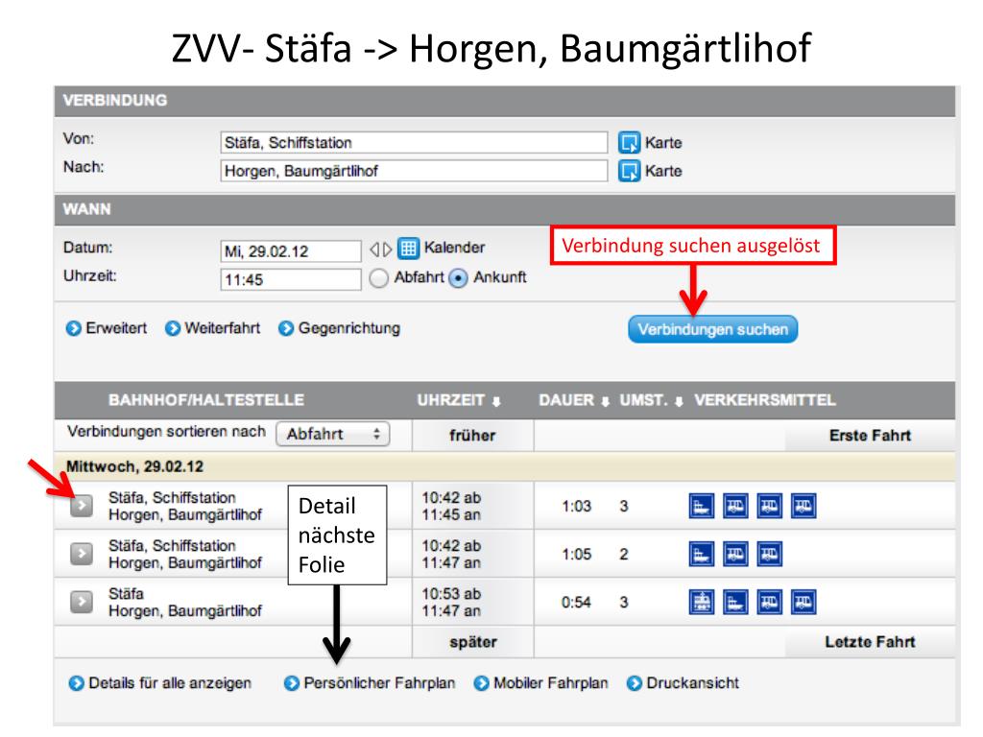This screenshot has height=737, width=983.
Task: Click the Von field with Stäfa, Schiffstation
Action: (x=414, y=142)
